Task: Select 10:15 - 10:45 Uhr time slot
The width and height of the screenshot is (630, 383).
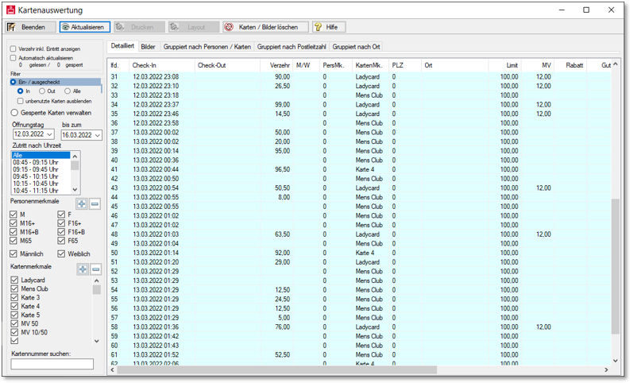Action: click(x=41, y=184)
